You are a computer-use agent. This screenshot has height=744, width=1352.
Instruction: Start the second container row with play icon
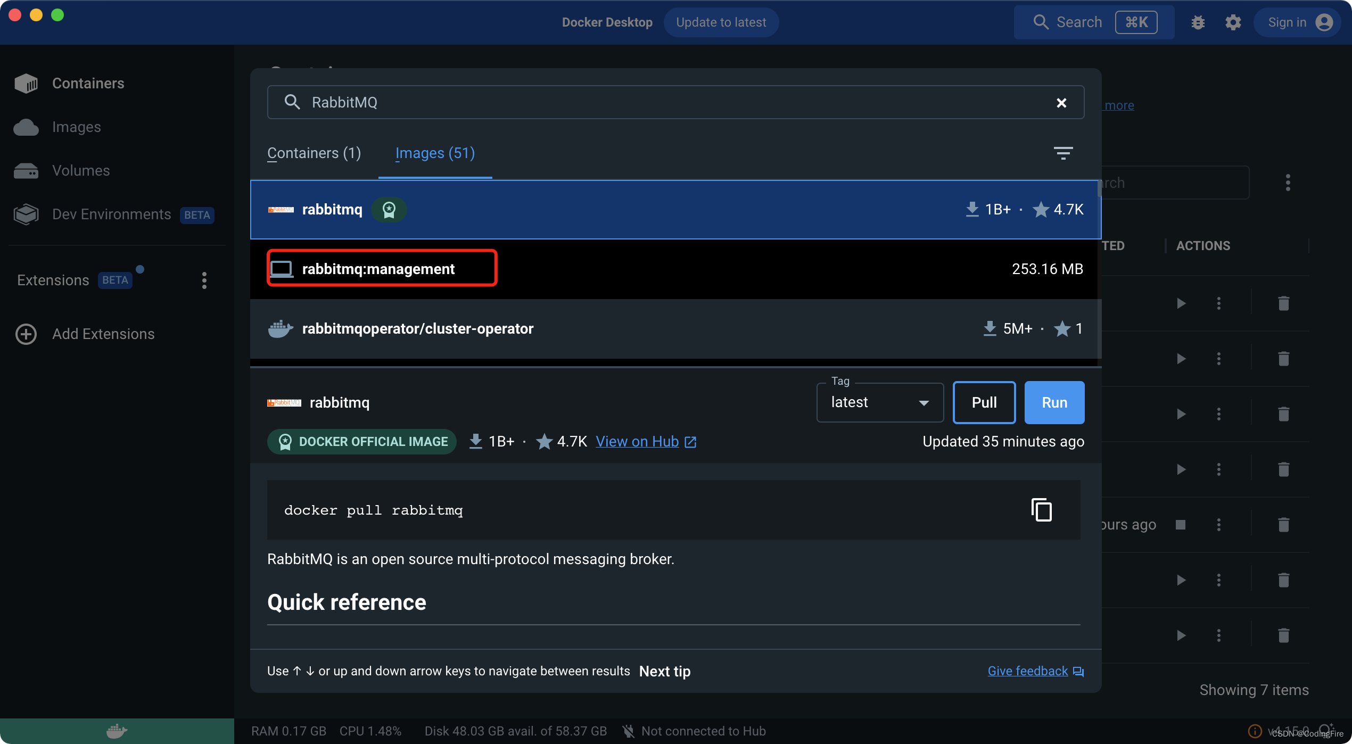pyautogui.click(x=1181, y=359)
